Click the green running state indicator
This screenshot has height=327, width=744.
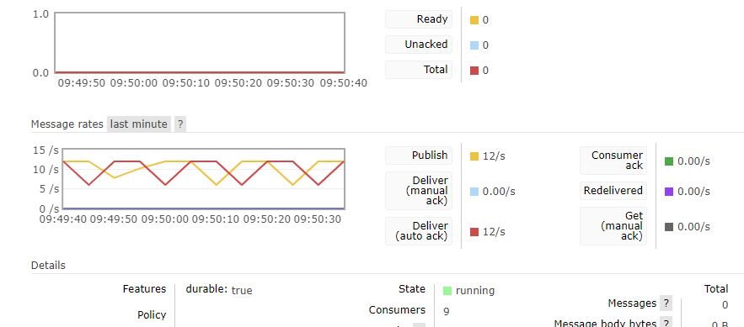click(447, 291)
